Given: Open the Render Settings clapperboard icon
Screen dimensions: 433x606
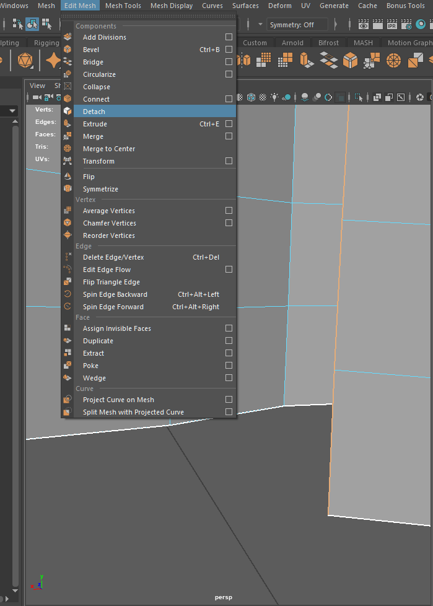Looking at the screenshot, I should 406,24.
